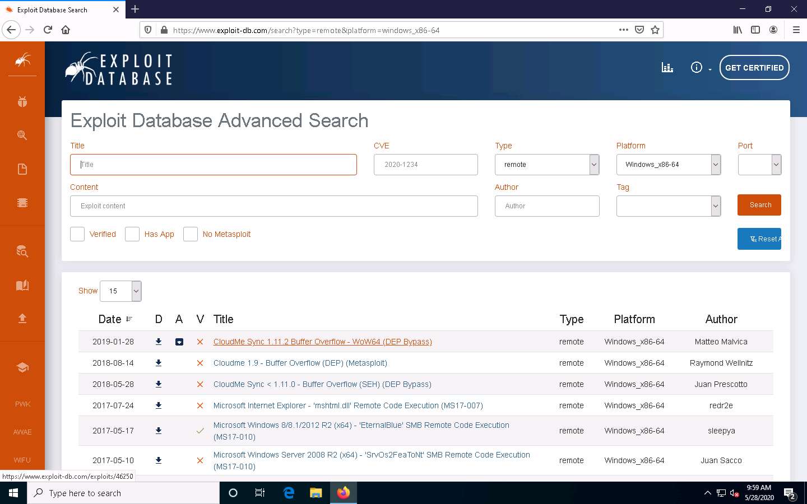Open the Type dropdown showing remote

547,165
